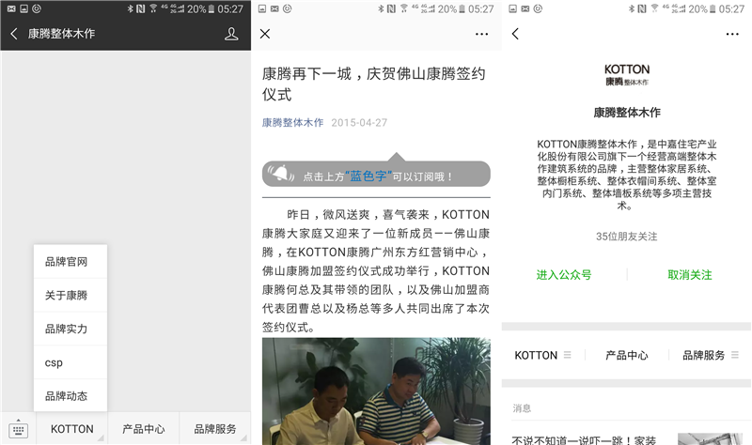Open the message 不说不知道一说吓一跳
The image size is (752, 445).
[583, 439]
